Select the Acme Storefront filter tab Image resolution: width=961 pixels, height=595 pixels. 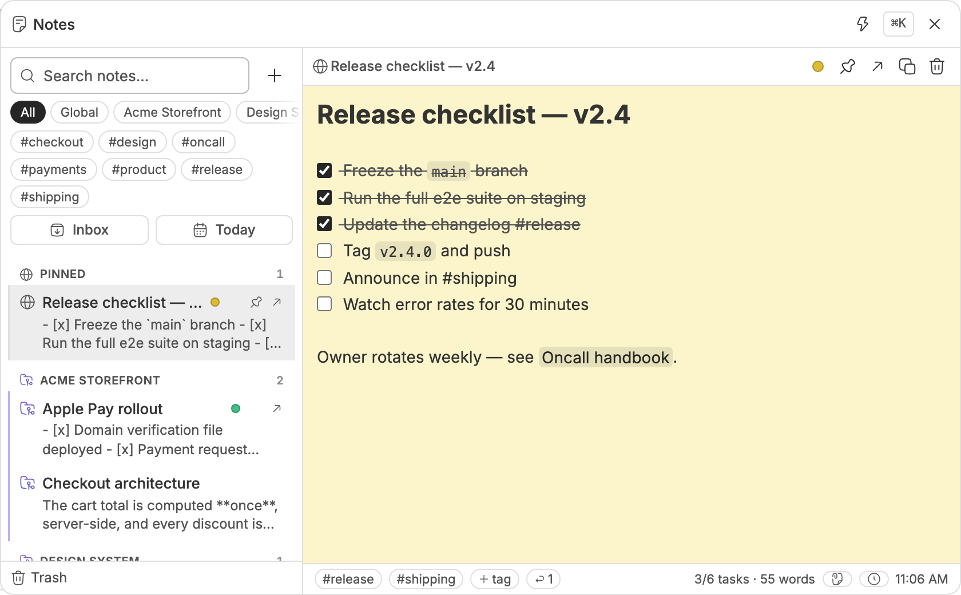pyautogui.click(x=172, y=112)
